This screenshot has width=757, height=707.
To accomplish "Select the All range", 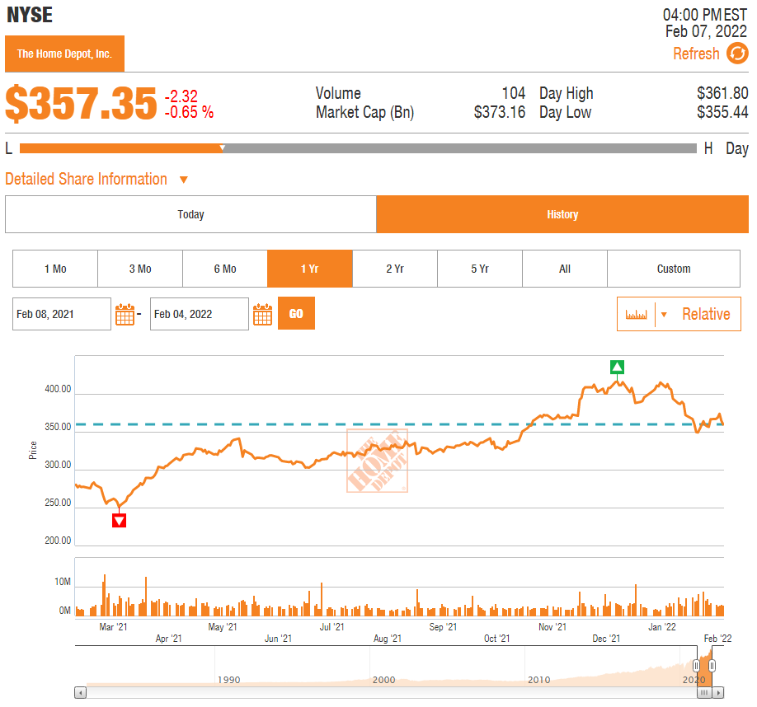I will [565, 269].
